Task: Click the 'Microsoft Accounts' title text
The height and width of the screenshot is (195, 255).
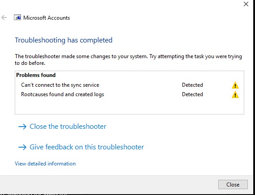Action: [47, 18]
